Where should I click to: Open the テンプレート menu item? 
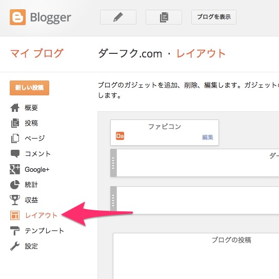pos(44,231)
